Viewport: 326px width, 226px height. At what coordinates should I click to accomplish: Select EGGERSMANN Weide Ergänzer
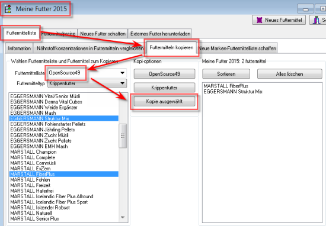pyautogui.click(x=64, y=108)
